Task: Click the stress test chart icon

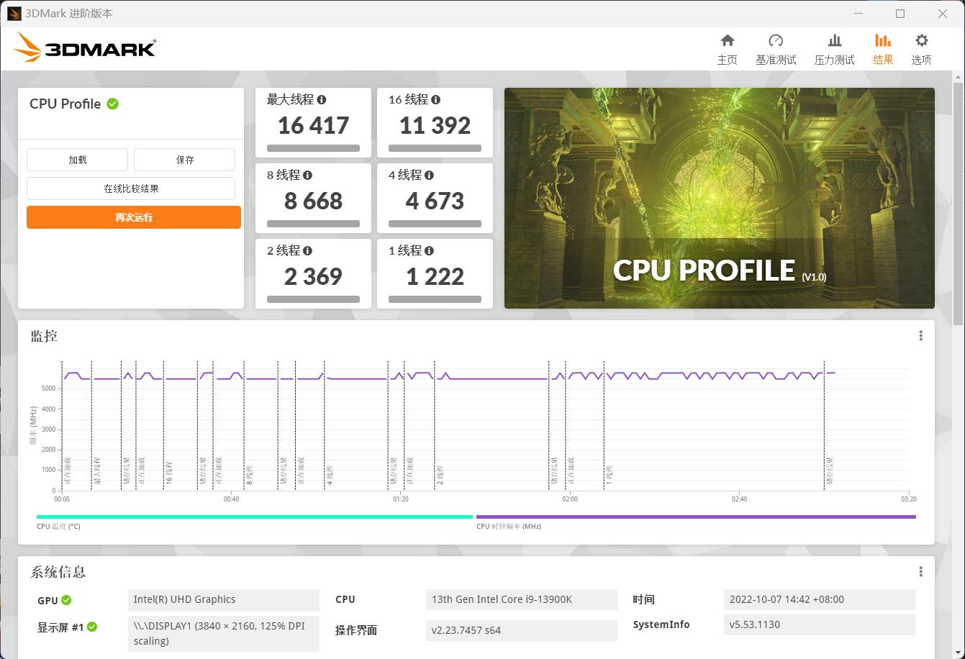Action: tap(834, 42)
